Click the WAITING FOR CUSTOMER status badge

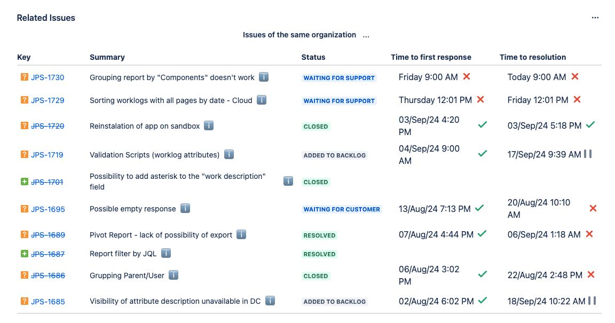pyautogui.click(x=342, y=209)
